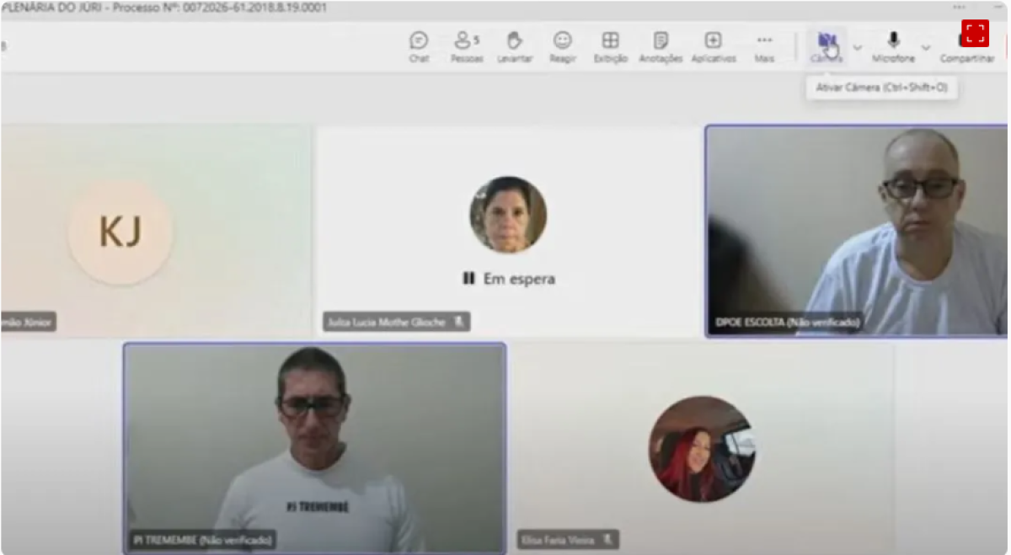Select Julia Lucia Mothe Glioche's avatar
This screenshot has width=1011, height=555.
(x=508, y=215)
